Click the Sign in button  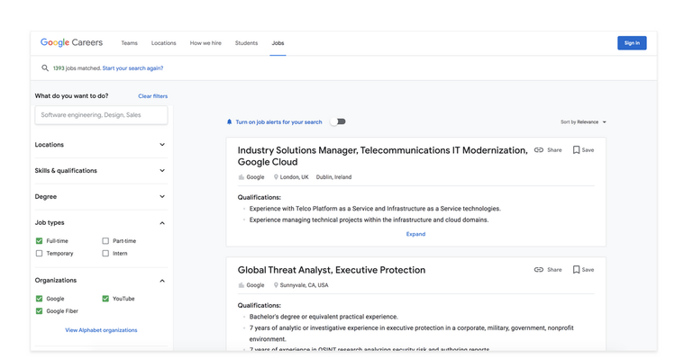pos(632,43)
